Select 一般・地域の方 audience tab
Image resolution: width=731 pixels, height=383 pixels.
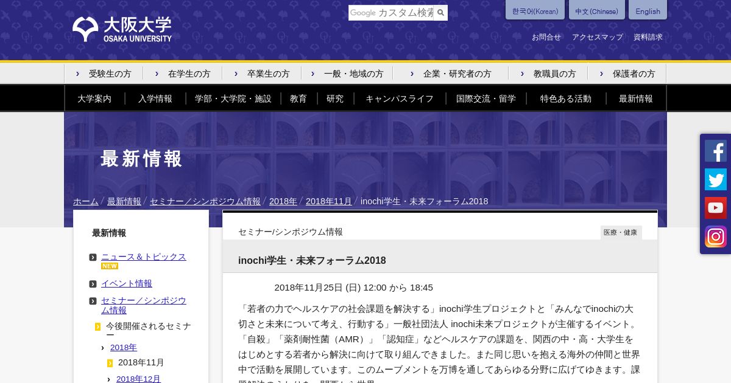347,74
